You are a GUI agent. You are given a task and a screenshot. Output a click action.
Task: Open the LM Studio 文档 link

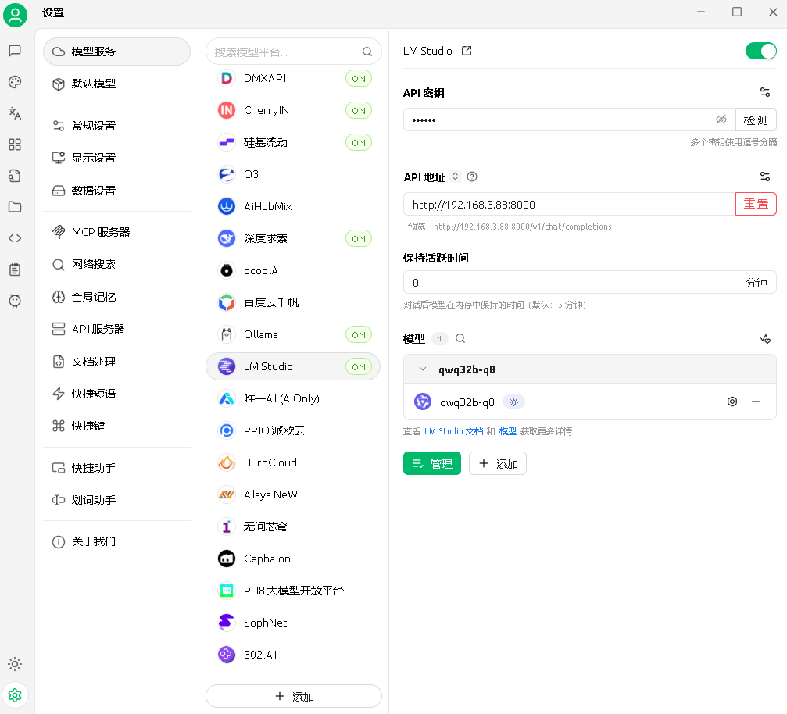tap(454, 431)
